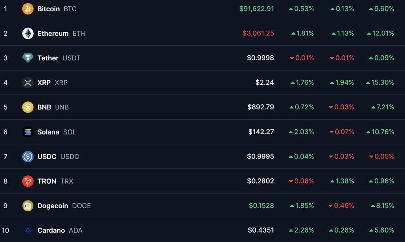Open the Dogecoin name link

(x=53, y=206)
